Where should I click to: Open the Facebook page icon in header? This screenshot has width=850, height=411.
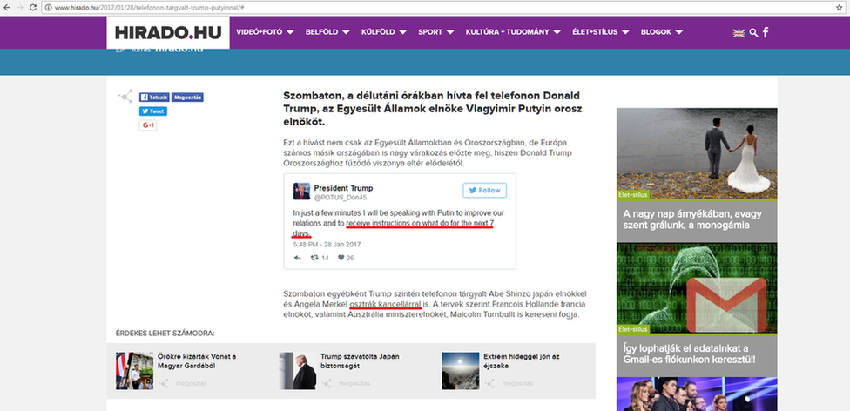click(766, 32)
